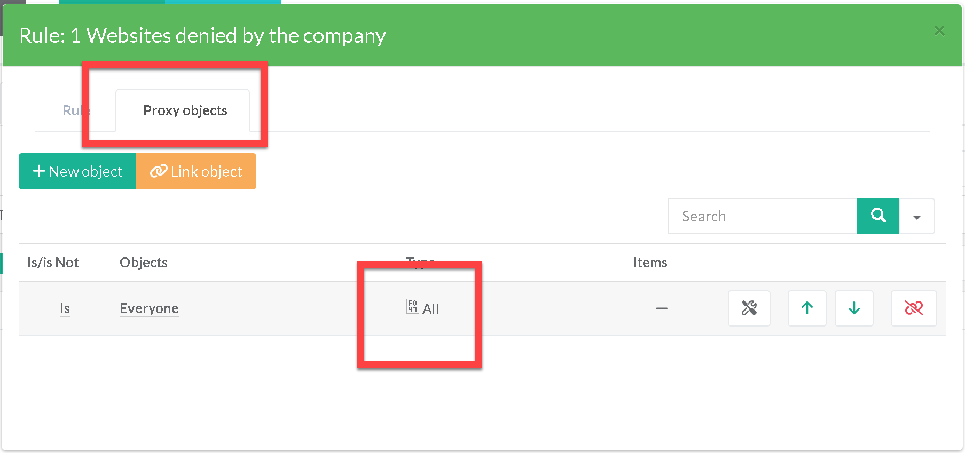Click the New object button
Viewport: 965px width, 453px height.
coord(77,171)
